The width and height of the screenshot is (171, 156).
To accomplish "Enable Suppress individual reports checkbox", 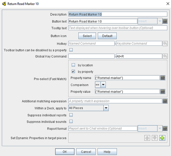I will [x=71, y=115].
